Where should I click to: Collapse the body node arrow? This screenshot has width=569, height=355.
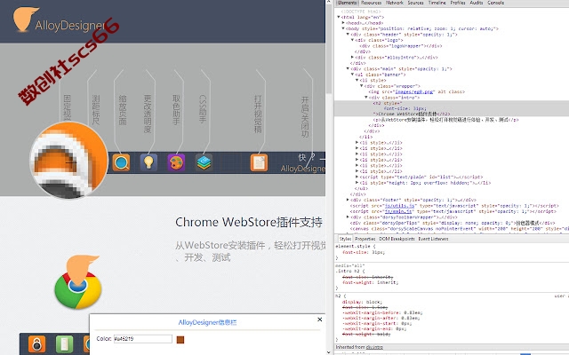tap(343, 28)
